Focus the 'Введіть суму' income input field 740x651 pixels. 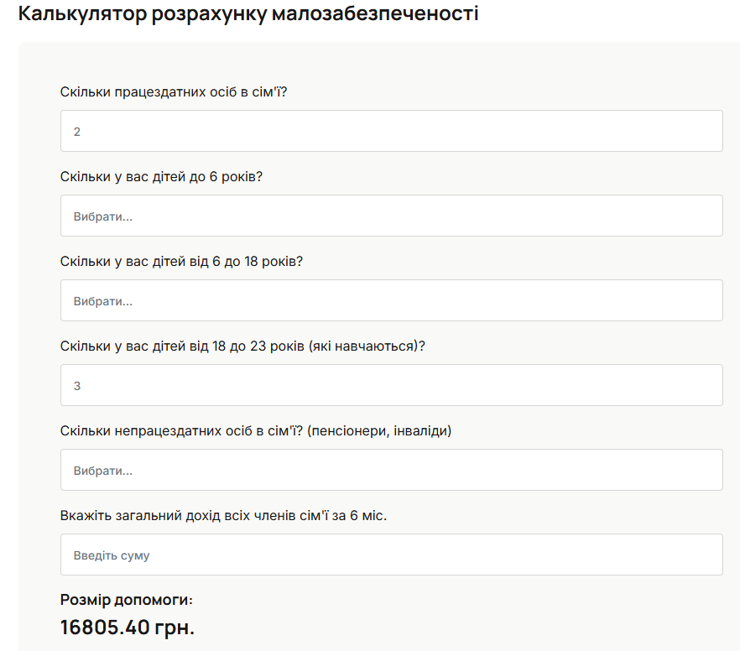click(391, 555)
